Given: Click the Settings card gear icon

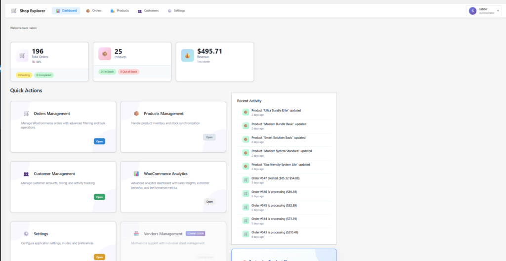Looking at the screenshot, I should pos(26,233).
